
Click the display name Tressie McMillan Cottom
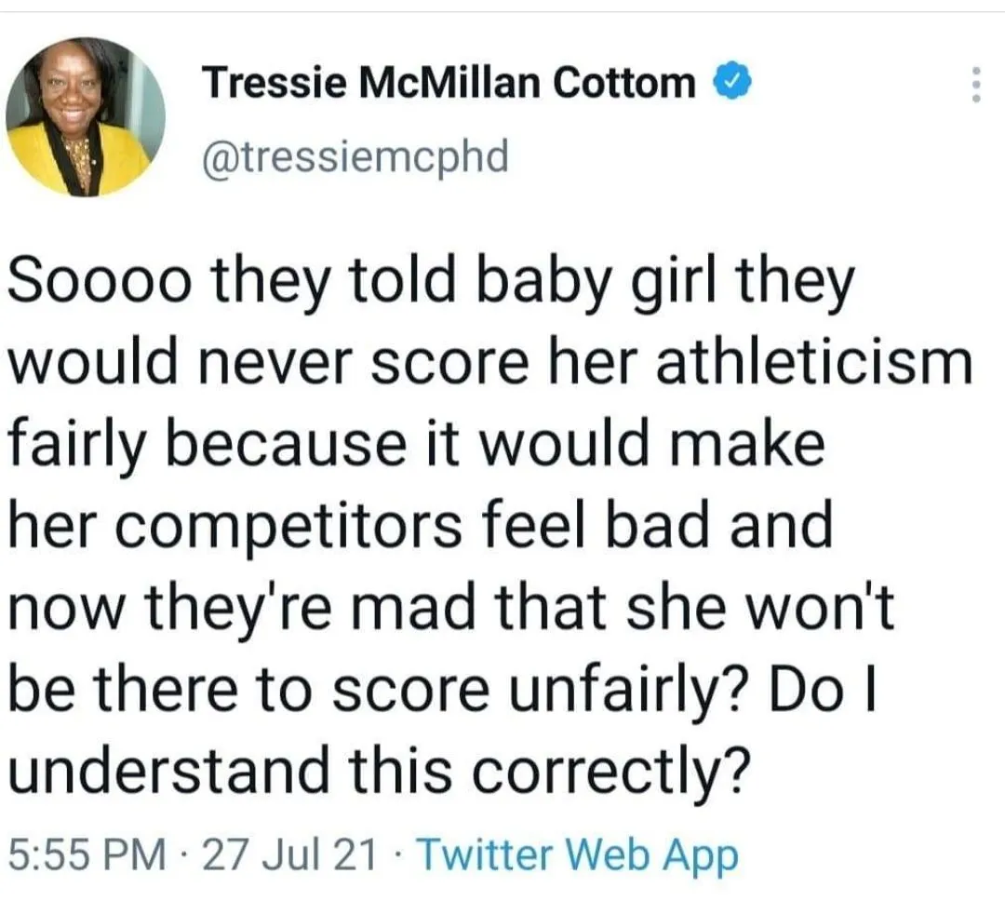449,84
